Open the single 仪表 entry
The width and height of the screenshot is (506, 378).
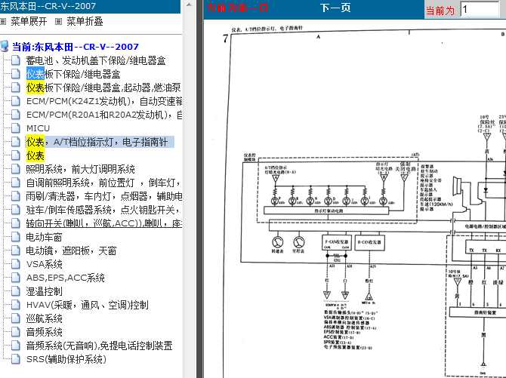pyautogui.click(x=35, y=155)
